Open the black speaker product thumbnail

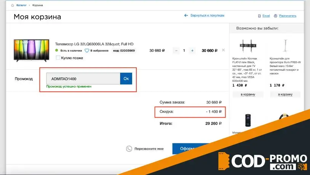coord(248,120)
